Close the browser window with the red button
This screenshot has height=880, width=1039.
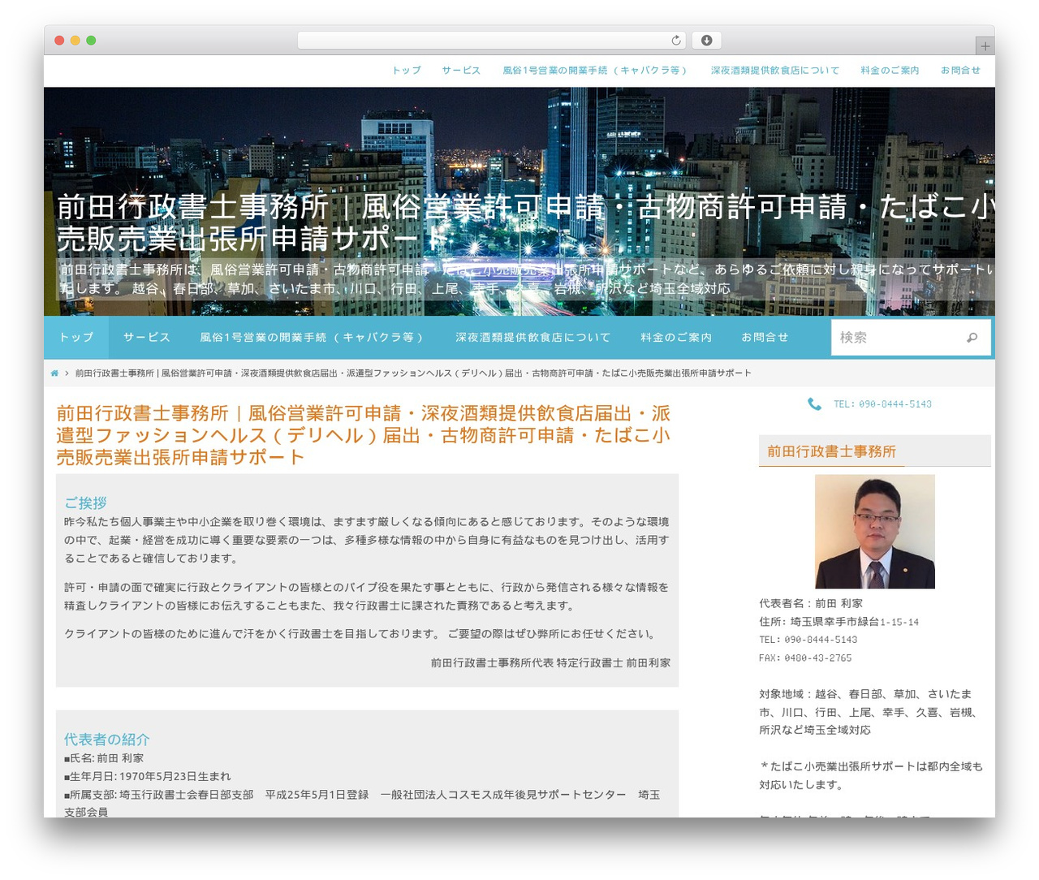(x=59, y=41)
